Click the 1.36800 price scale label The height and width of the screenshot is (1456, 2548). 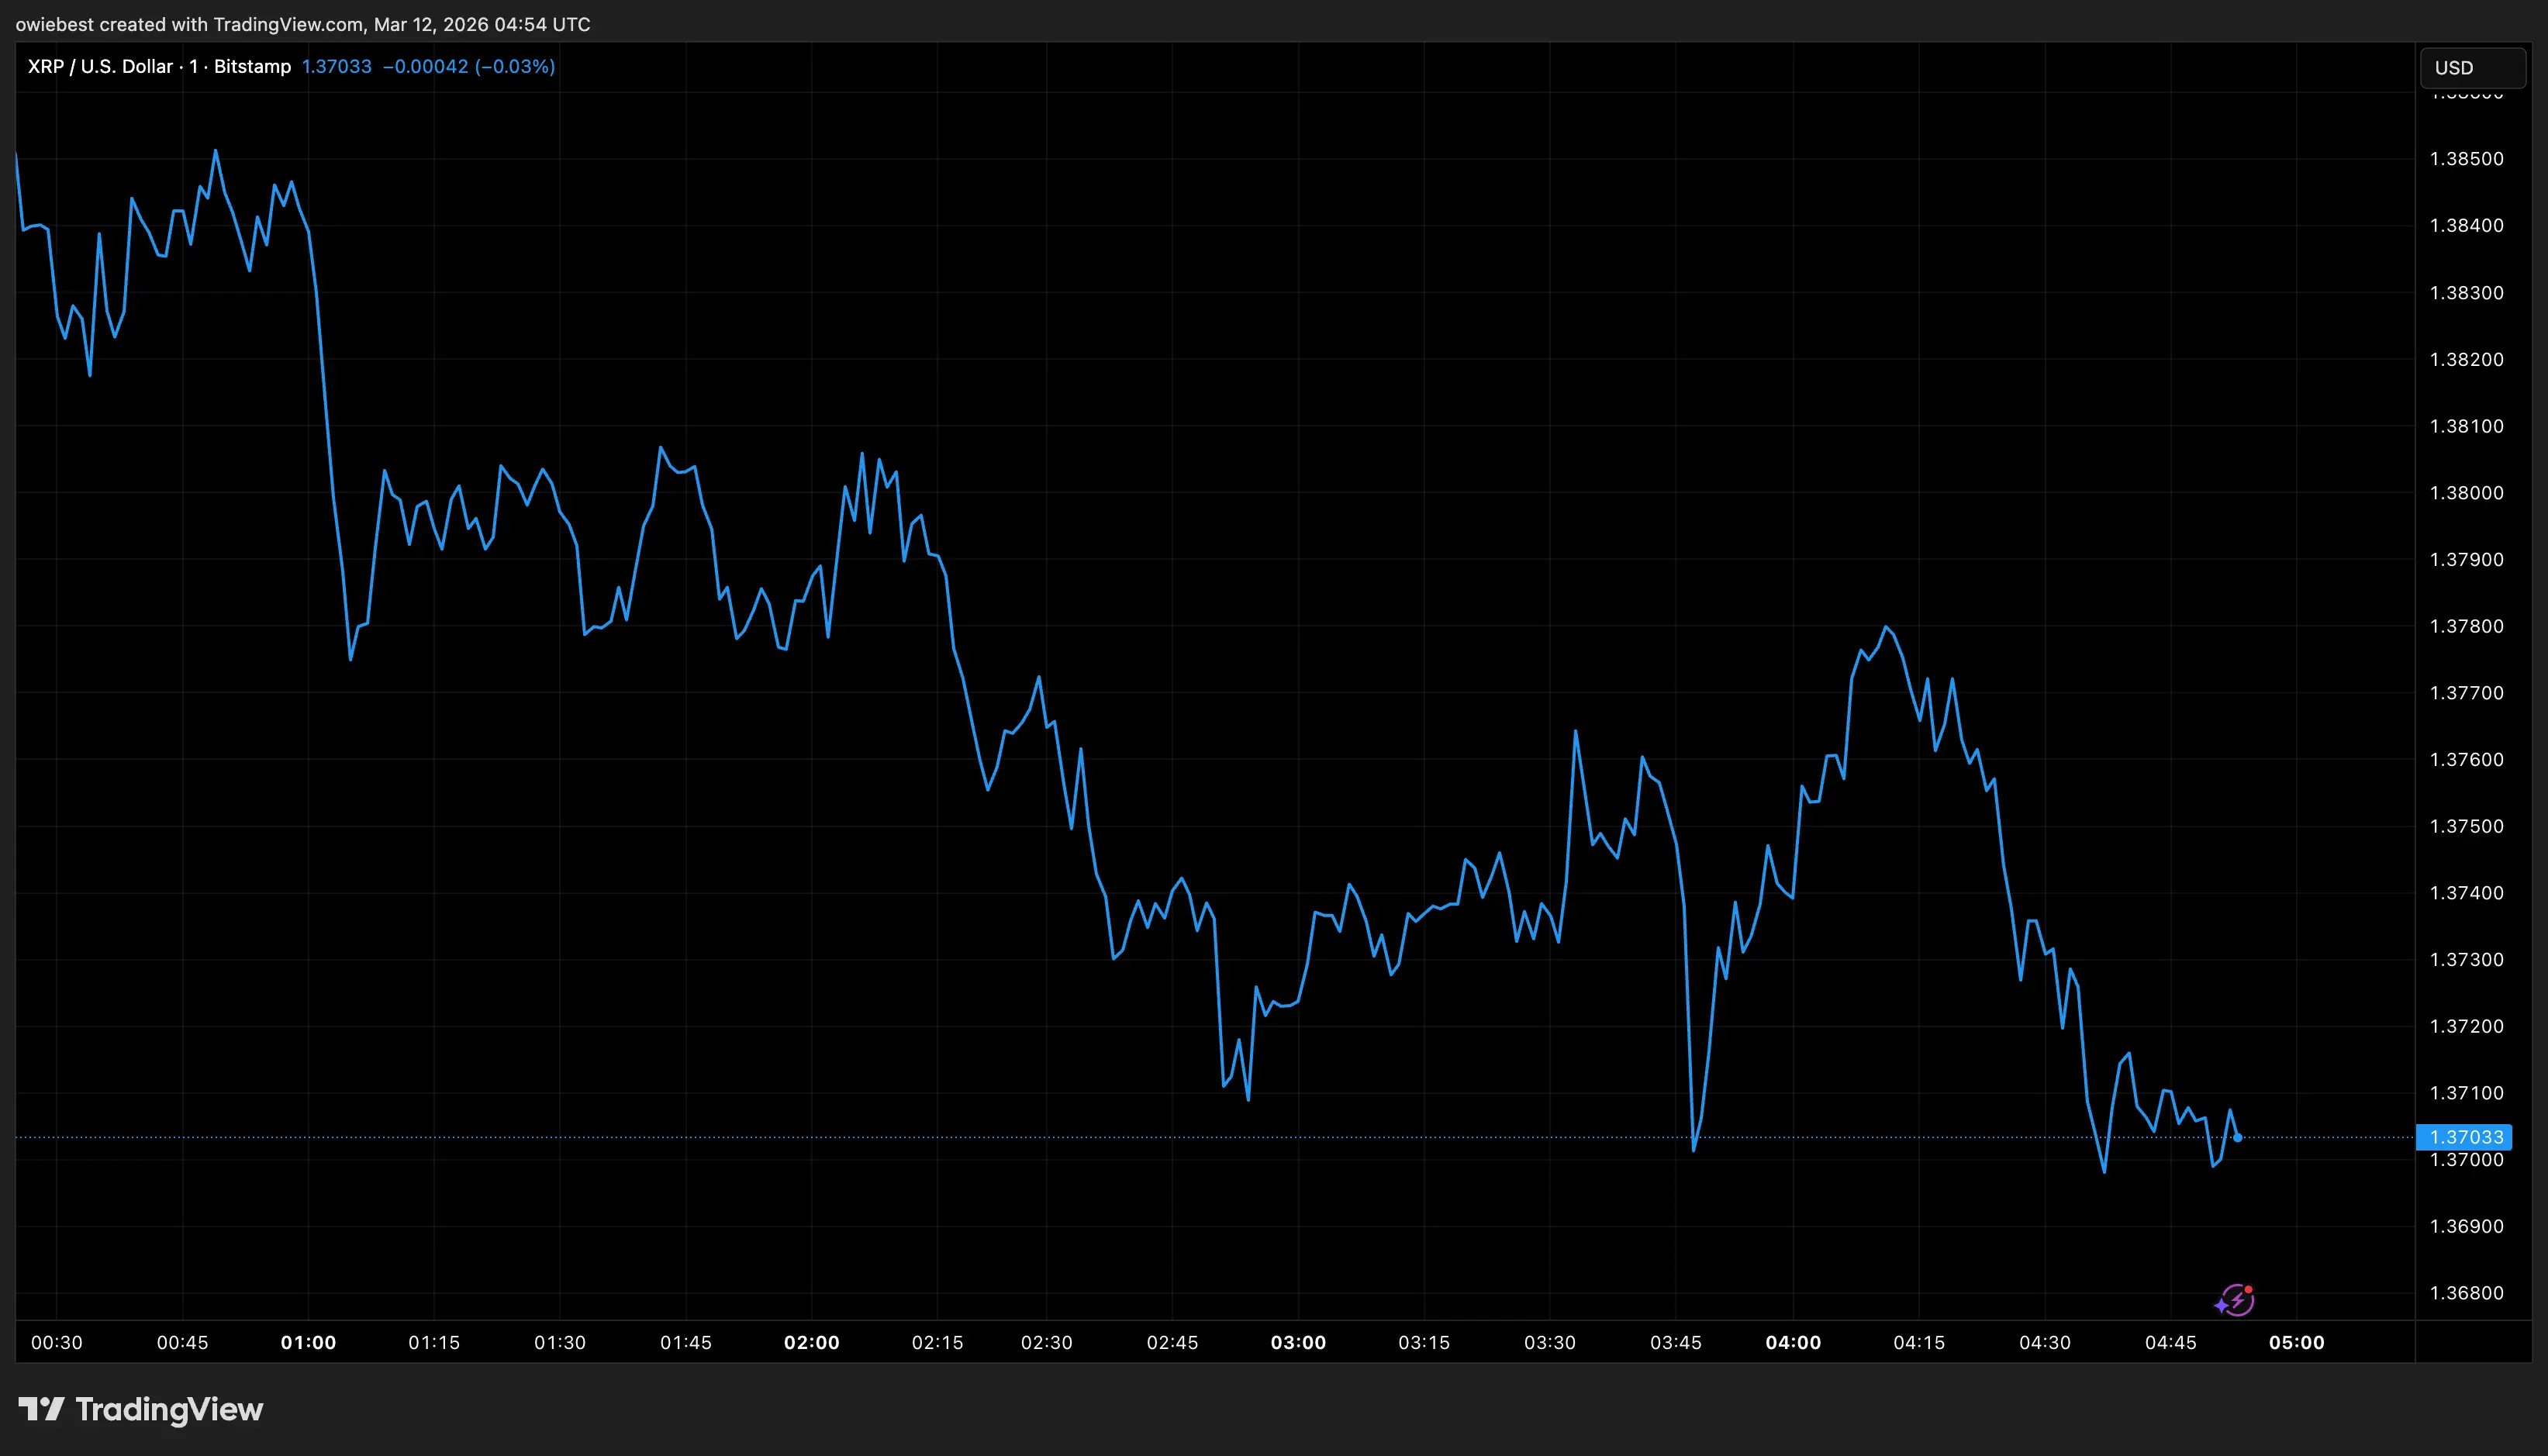(2466, 1293)
